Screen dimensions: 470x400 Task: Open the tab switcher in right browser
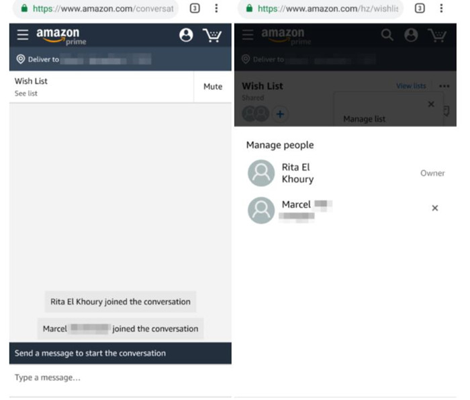pos(420,8)
